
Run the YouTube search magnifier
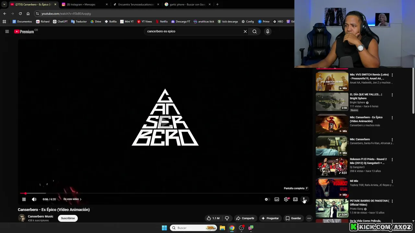coord(255,31)
